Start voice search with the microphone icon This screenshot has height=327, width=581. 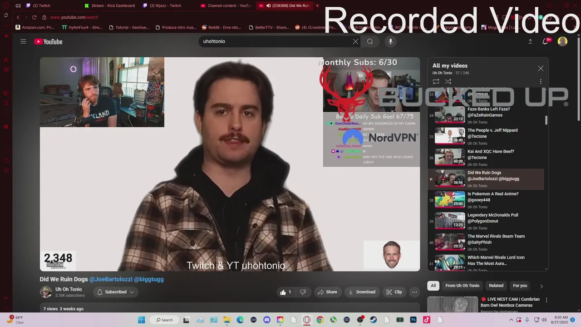390,41
